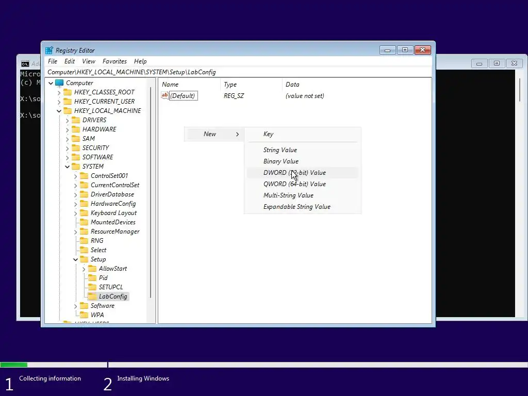Choose Binary Value from New submenu
The image size is (528, 396).
(x=302, y=161)
